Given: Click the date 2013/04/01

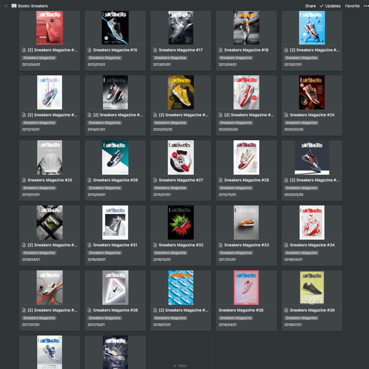Looking at the screenshot, I should click(x=227, y=65).
